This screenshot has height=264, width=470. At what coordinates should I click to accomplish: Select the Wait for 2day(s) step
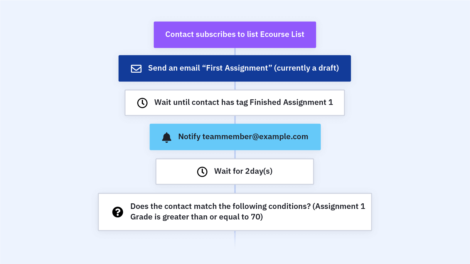pyautogui.click(x=235, y=172)
